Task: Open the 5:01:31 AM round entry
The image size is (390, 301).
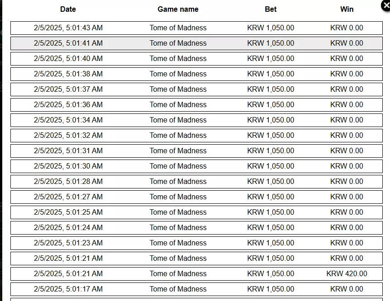Action: [x=196, y=151]
